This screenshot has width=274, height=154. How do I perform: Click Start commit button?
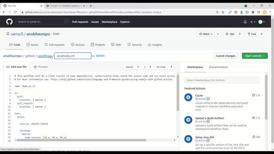(255, 56)
